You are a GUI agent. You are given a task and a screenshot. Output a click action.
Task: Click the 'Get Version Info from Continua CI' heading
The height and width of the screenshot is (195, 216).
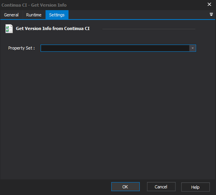point(53,28)
